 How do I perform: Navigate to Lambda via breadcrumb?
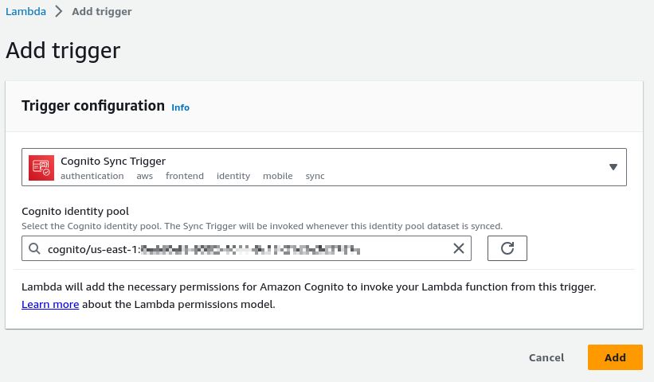pyautogui.click(x=25, y=12)
